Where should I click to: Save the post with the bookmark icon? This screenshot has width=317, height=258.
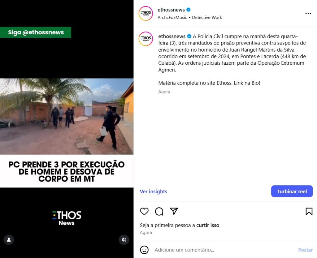tap(309, 211)
